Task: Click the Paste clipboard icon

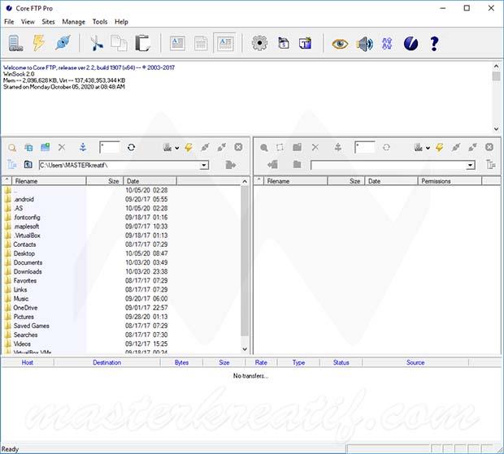Action: [142, 43]
